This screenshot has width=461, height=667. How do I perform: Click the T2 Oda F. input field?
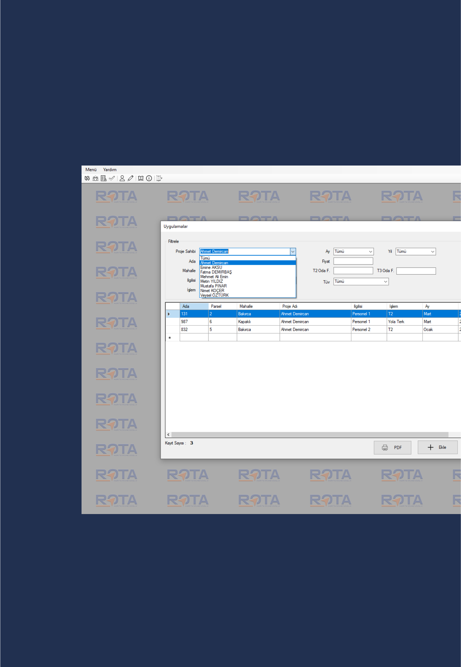pyautogui.click(x=353, y=271)
